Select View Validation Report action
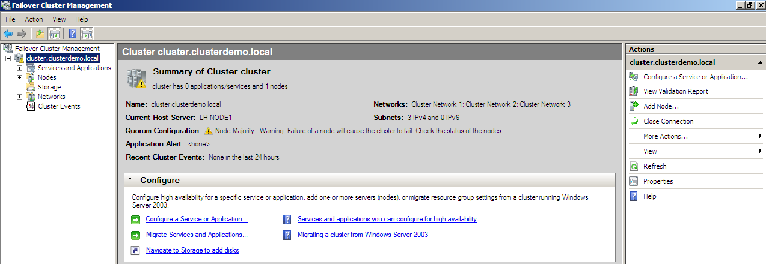This screenshot has height=264, width=766. click(676, 91)
